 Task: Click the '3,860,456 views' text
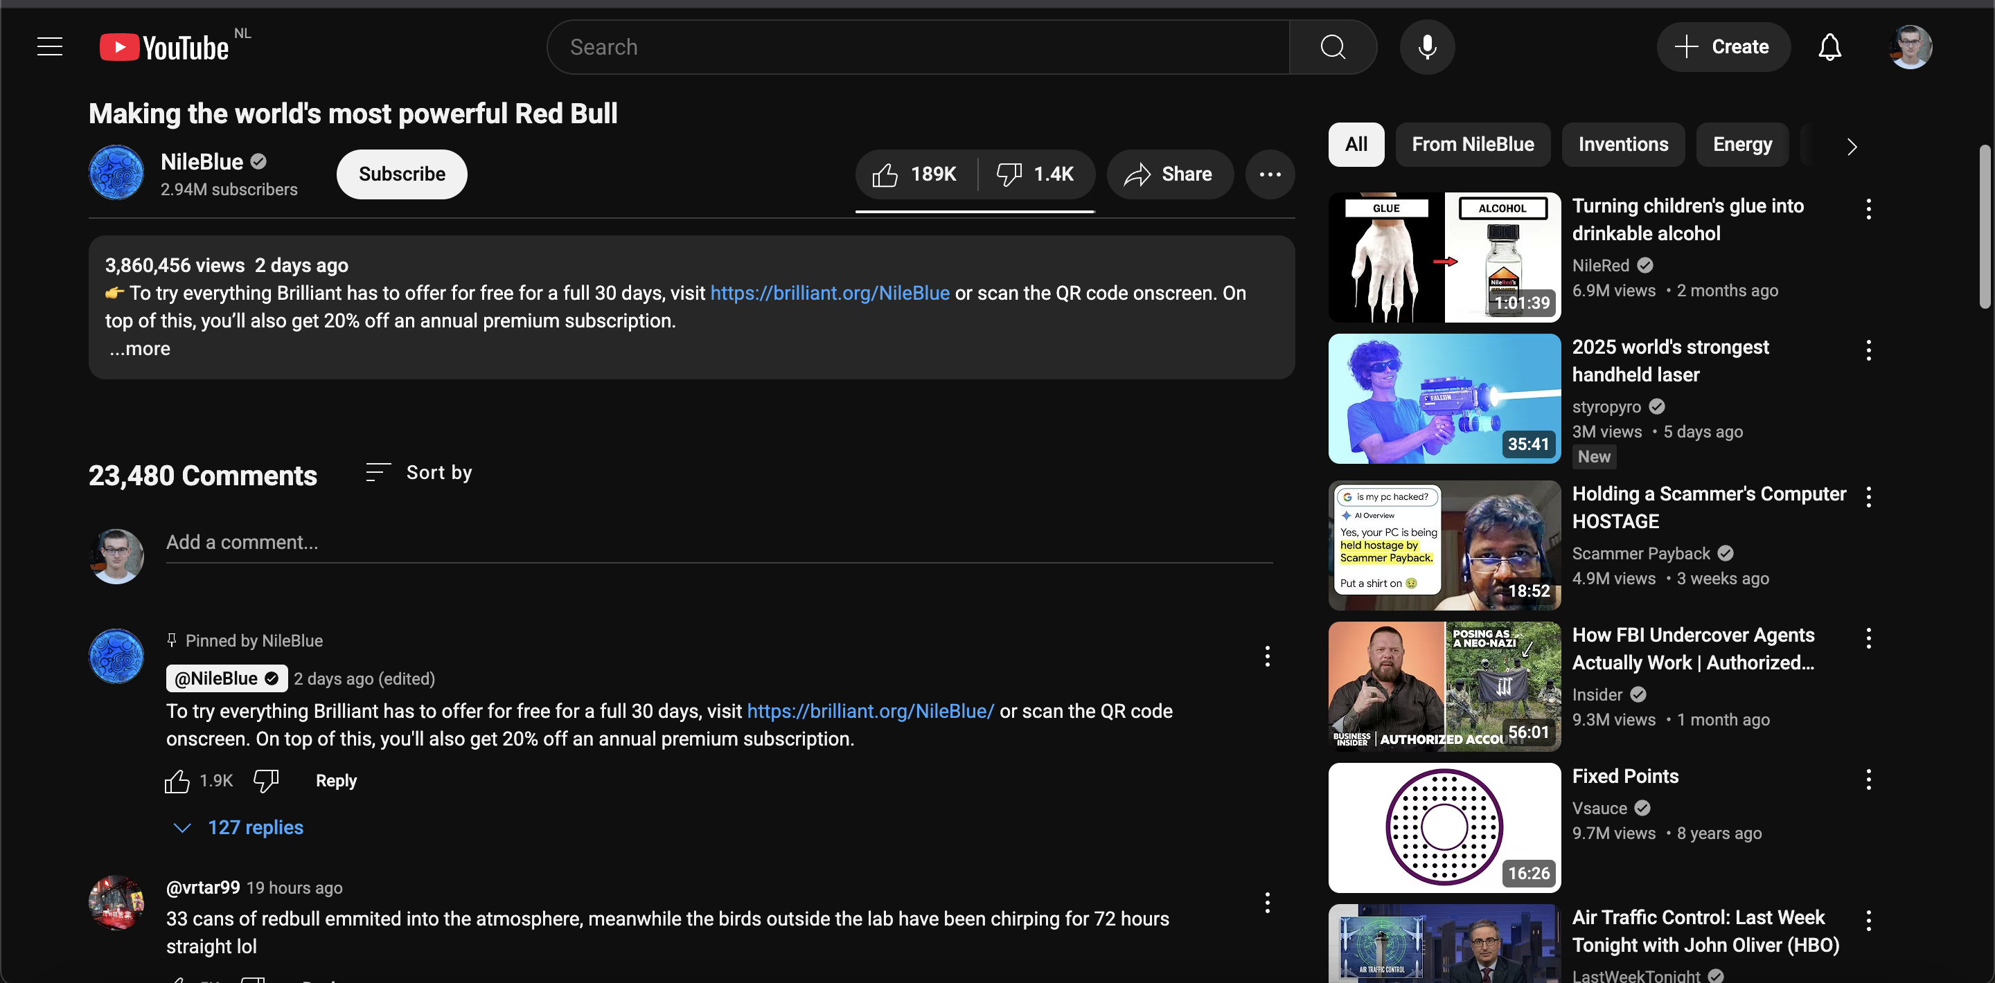coord(175,266)
